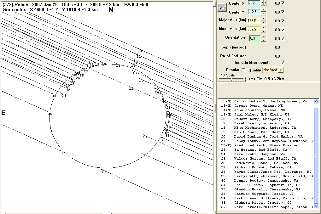Select row 24 Dave Kratz, Hampton
This screenshot has width=321, height=214.
click(x=266, y=154)
